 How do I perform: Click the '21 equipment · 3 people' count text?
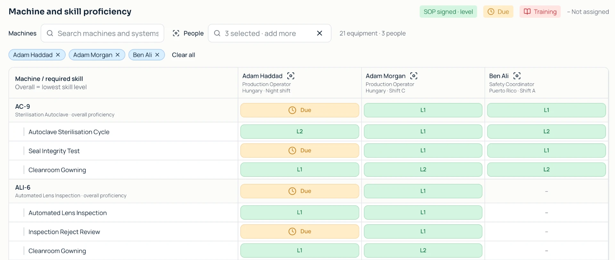pos(373,33)
